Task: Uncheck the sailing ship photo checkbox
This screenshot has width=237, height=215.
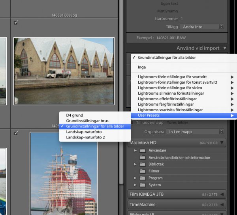Action: pos(16,133)
